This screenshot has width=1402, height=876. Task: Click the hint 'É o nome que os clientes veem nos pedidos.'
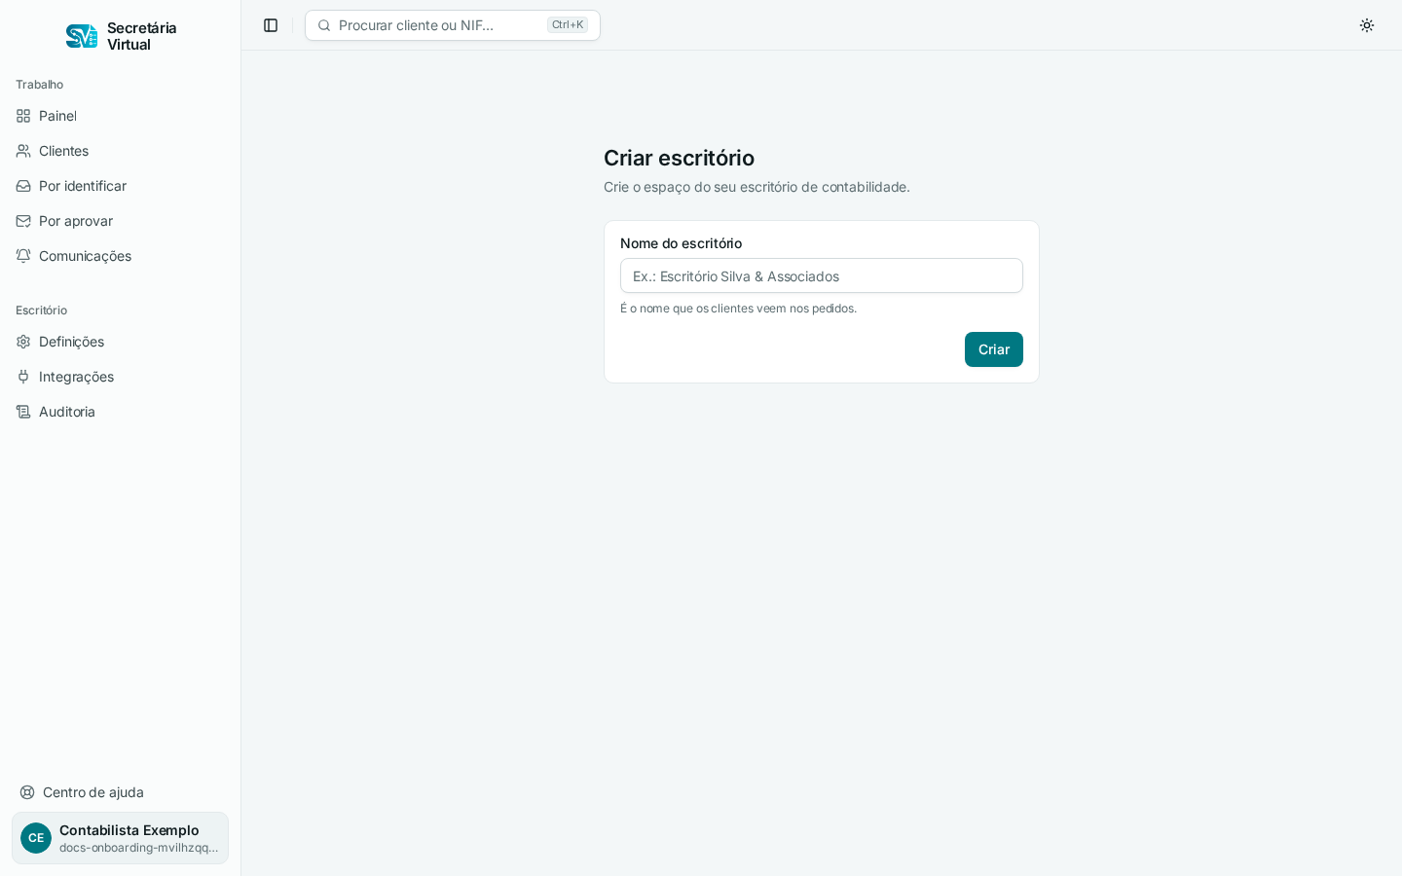739,309
